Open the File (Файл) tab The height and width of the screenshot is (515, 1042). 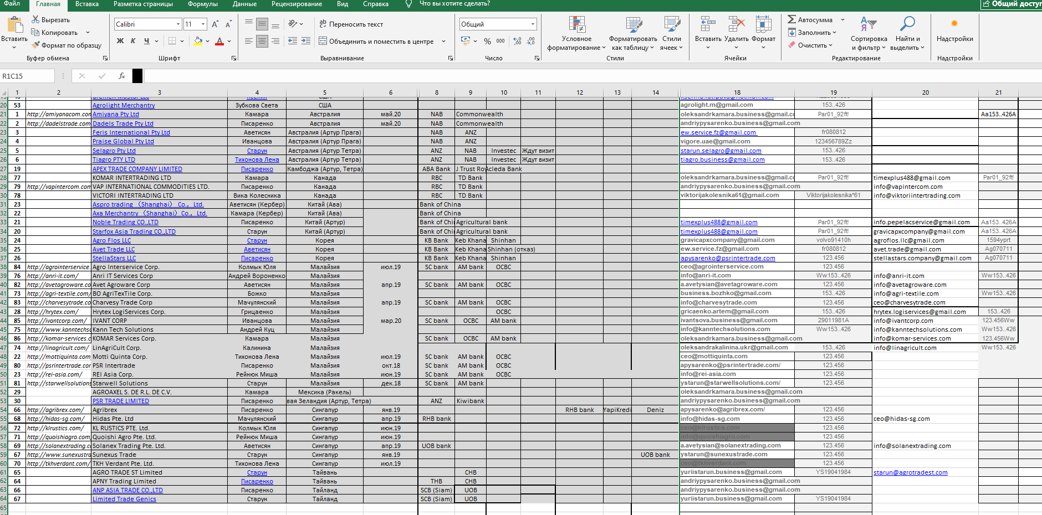click(12, 4)
